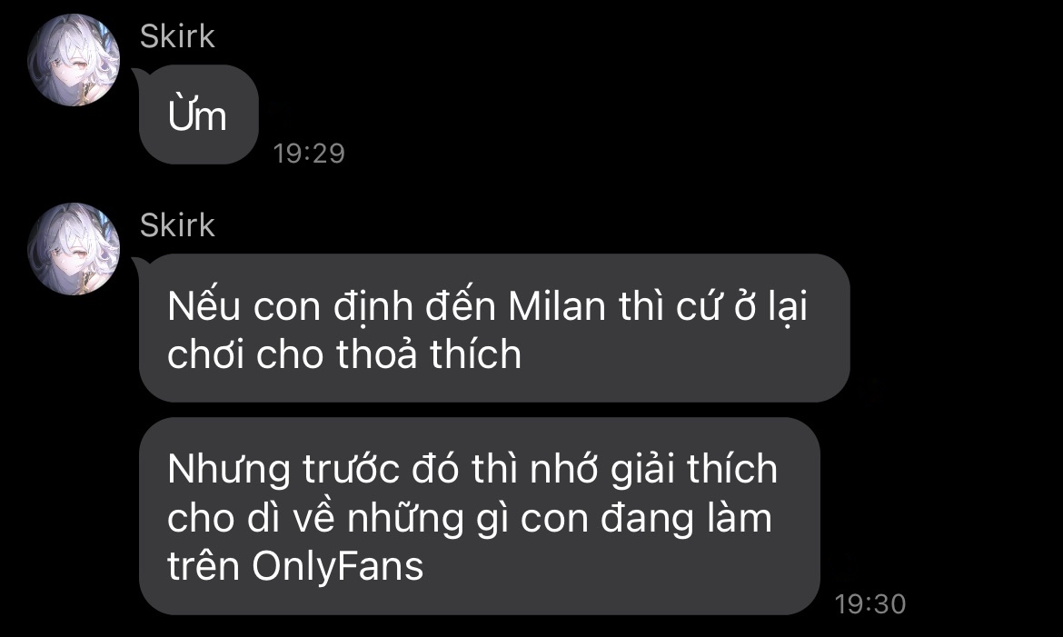Click the word Milan in the message
Image resolution: width=1063 pixels, height=637 pixels.
557,306
